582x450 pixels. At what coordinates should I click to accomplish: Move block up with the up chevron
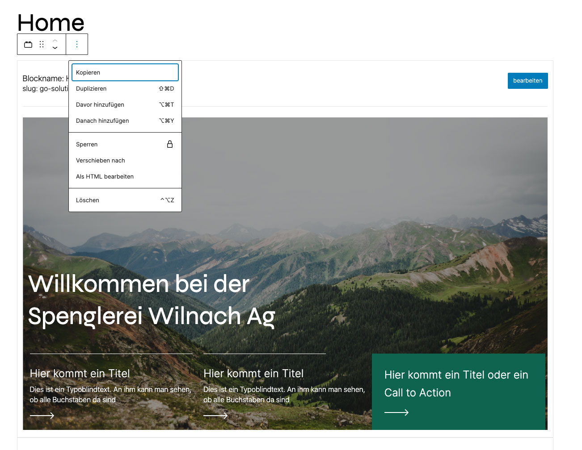click(x=55, y=41)
